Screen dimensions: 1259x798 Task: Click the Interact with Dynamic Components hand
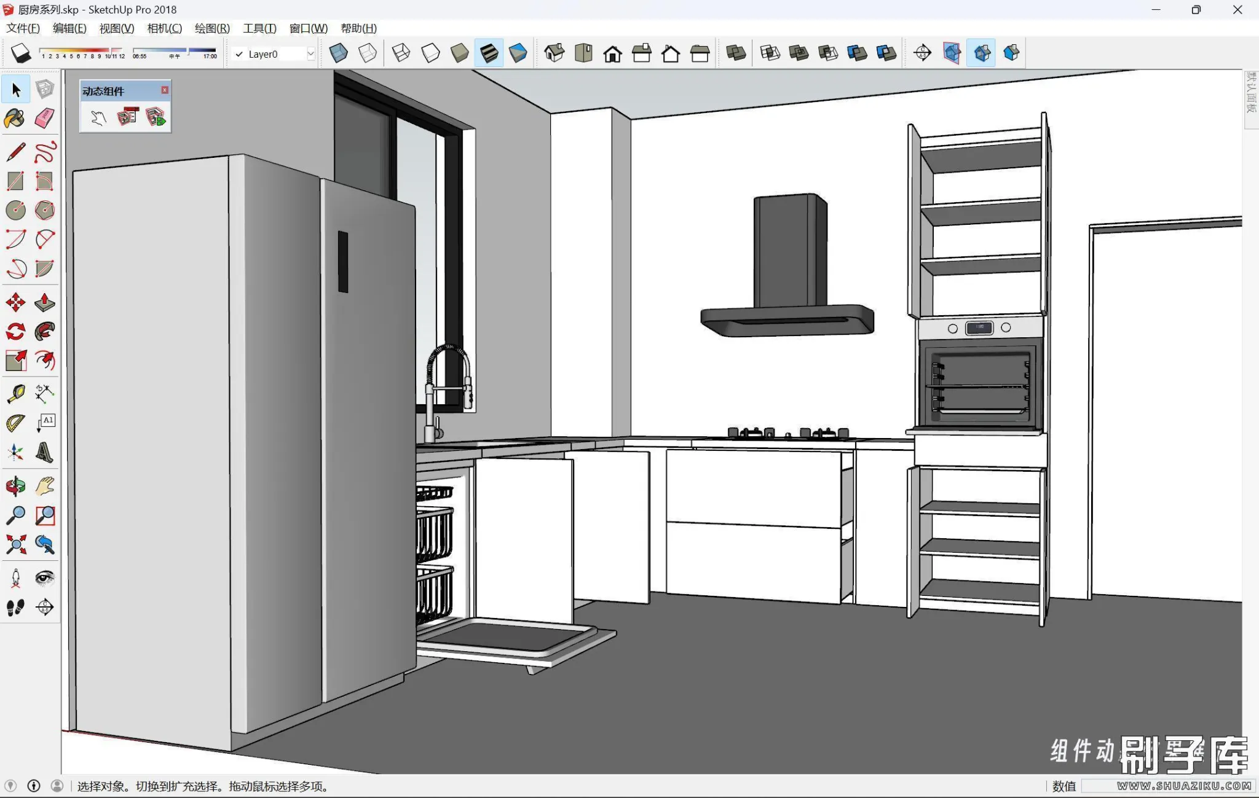[98, 117]
